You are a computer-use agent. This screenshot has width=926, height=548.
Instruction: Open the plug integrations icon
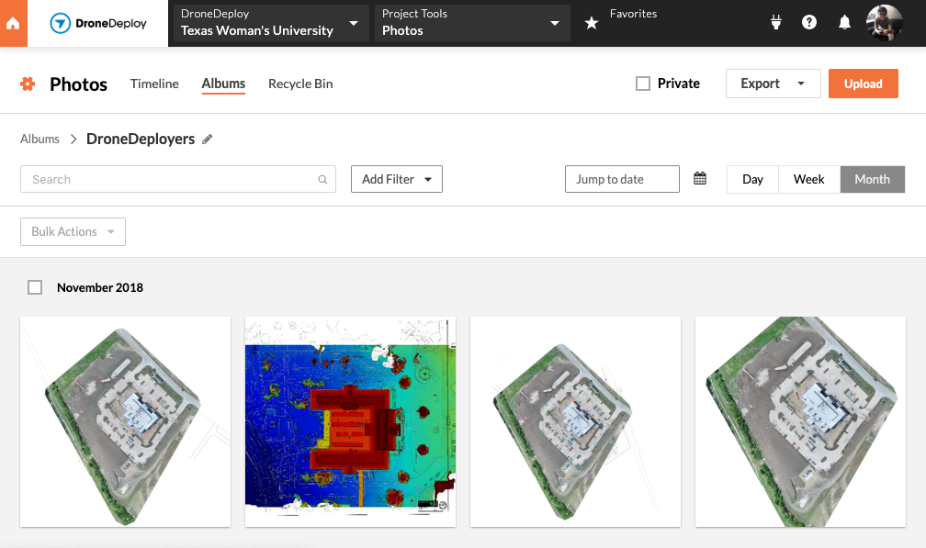coord(776,22)
